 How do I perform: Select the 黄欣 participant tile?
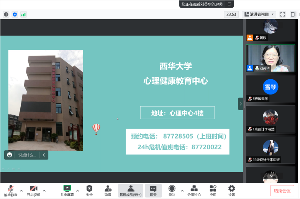click(x=270, y=30)
